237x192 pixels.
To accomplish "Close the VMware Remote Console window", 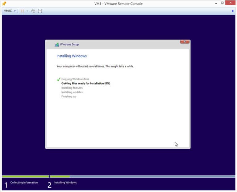I will [230, 3].
